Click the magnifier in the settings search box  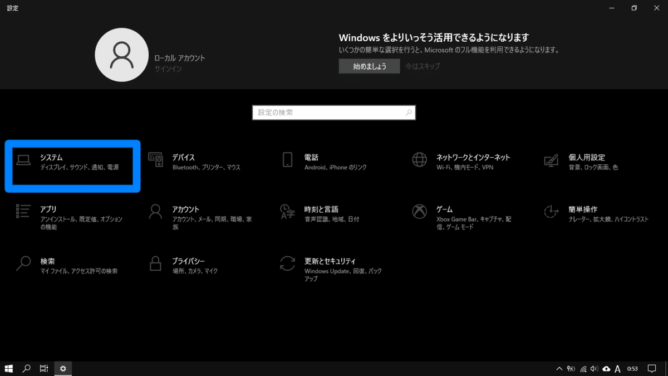tap(409, 113)
